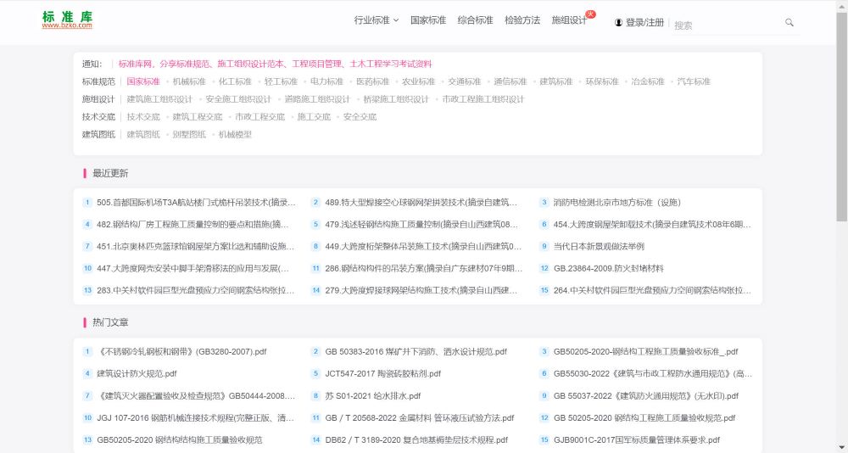Click the search magnifier icon
The height and width of the screenshot is (453, 848).
[x=789, y=23]
